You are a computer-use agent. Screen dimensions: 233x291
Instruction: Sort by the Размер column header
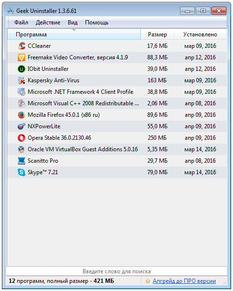[x=158, y=34]
